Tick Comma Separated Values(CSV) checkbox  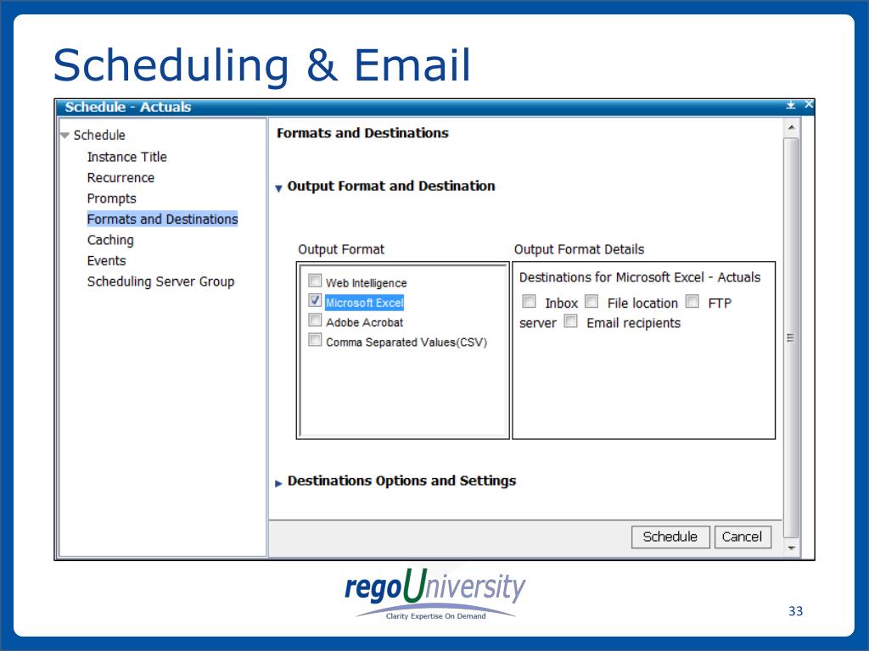pos(315,340)
